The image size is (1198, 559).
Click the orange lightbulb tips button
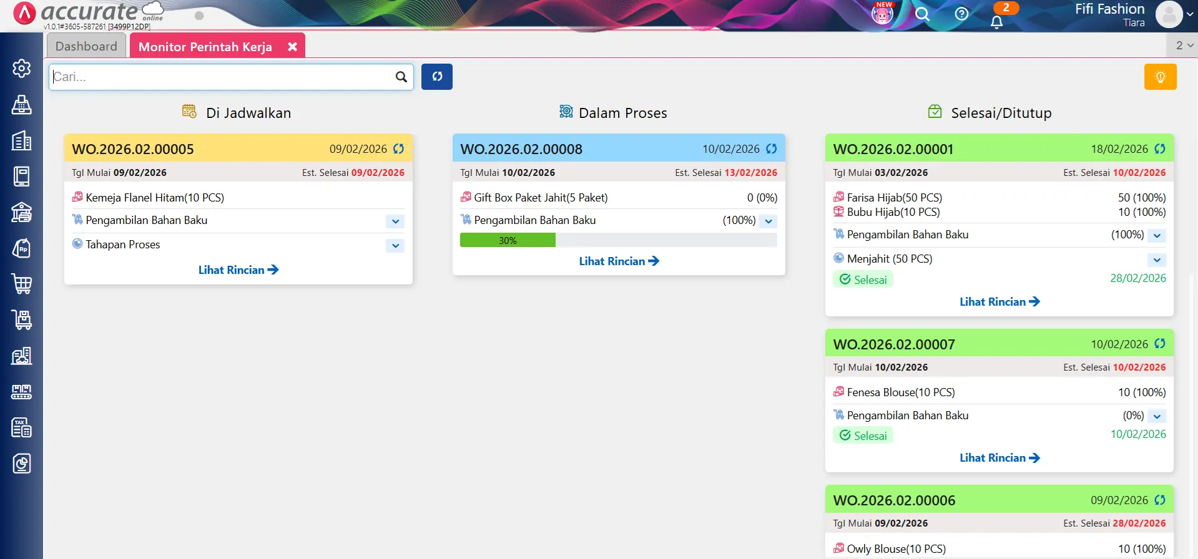pyautogui.click(x=1160, y=77)
